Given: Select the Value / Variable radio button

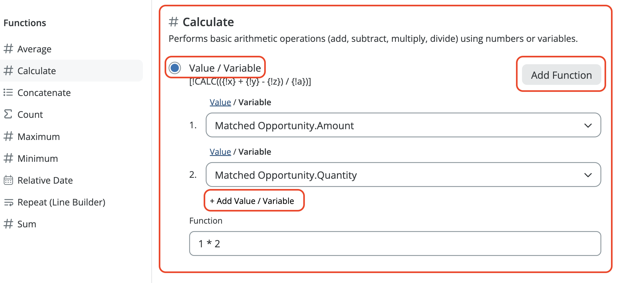Looking at the screenshot, I should click(x=175, y=68).
